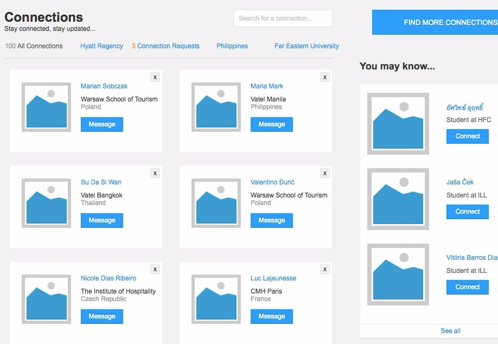Remove Nicole Dias Ribeiro using x icon
Image resolution: width=498 pixels, height=344 pixels.
click(x=155, y=269)
